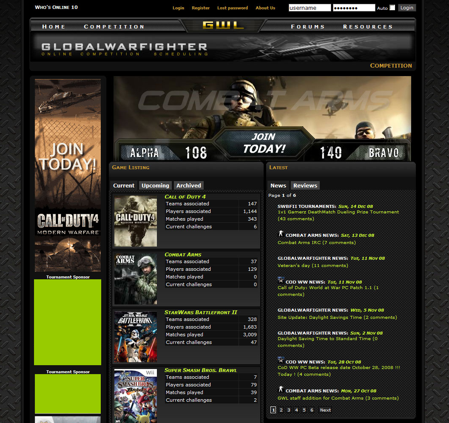The height and width of the screenshot is (423, 449).
Task: Click the Combat Arms Join Today banner
Action: click(262, 119)
